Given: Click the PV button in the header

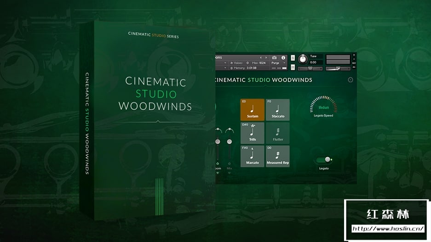Looking at the screenshot, I should pos(354,67).
